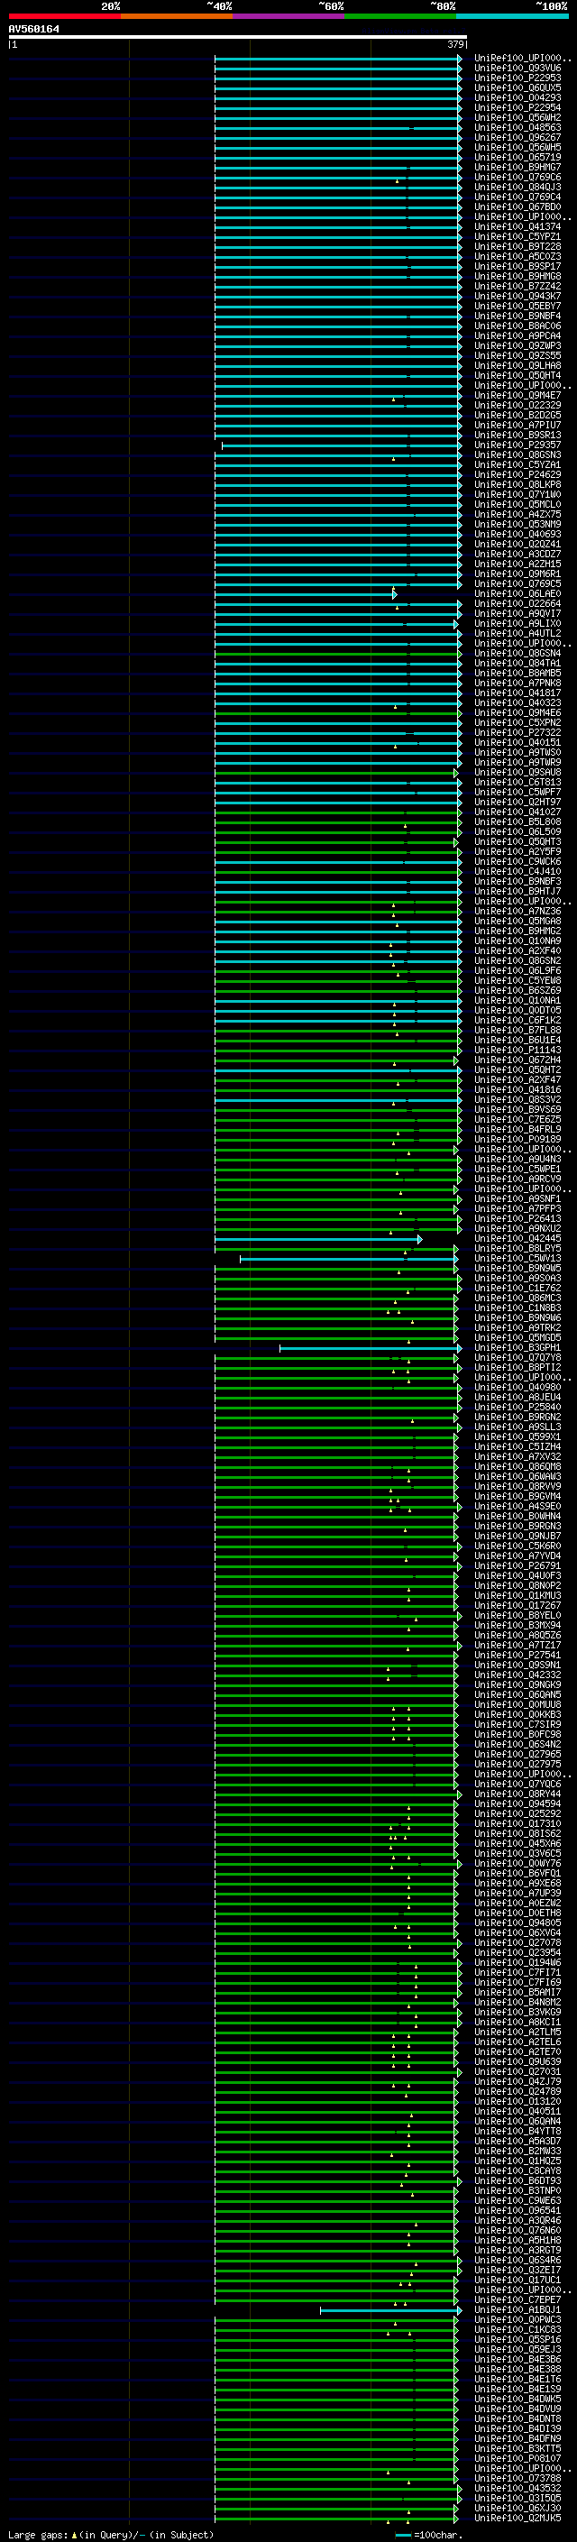Click the label UniRef100_B9HMG7
The width and height of the screenshot is (577, 2542).
pos(517,167)
